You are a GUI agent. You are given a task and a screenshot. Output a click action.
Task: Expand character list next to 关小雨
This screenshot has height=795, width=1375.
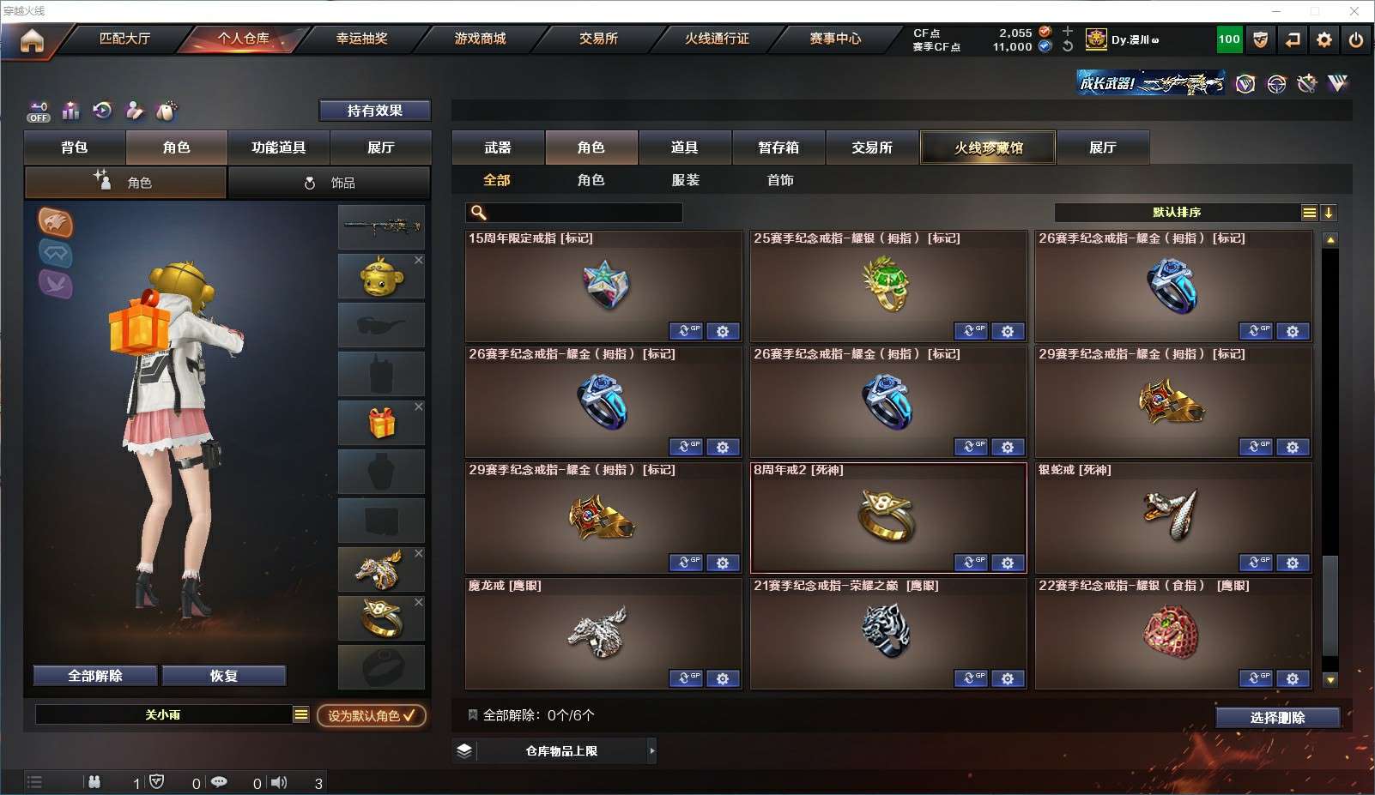(301, 714)
